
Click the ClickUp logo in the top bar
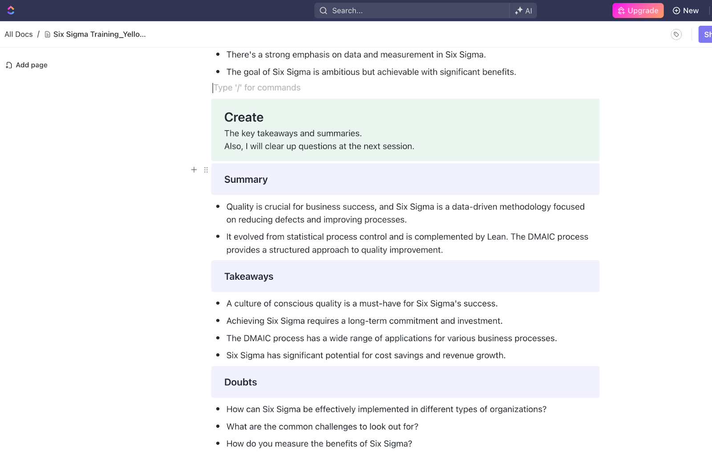coord(11,10)
